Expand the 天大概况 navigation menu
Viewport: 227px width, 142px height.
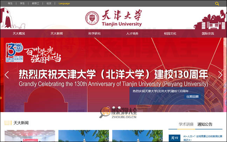(x=19, y=34)
